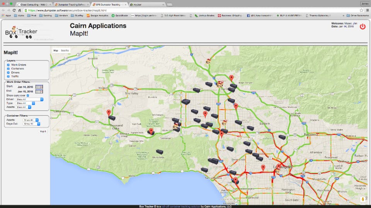Open the Business Shipping bookmark
Image resolution: width=371 pixels, height=208 pixels.
230,15
